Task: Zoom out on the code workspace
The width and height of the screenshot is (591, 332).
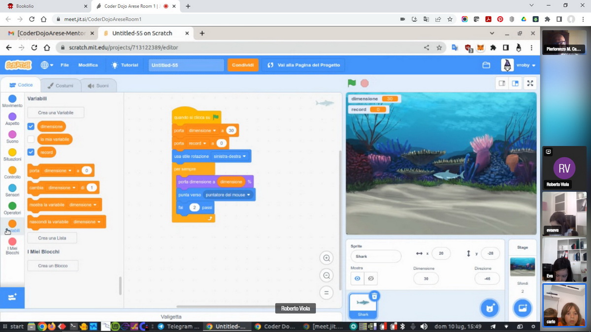Action: pyautogui.click(x=326, y=275)
